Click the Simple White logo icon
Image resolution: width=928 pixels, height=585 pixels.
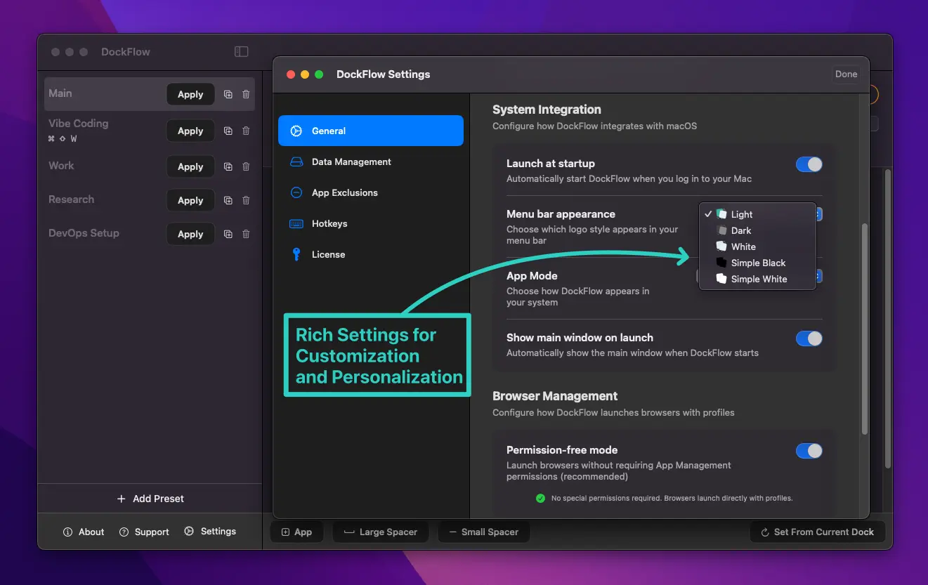[721, 279]
